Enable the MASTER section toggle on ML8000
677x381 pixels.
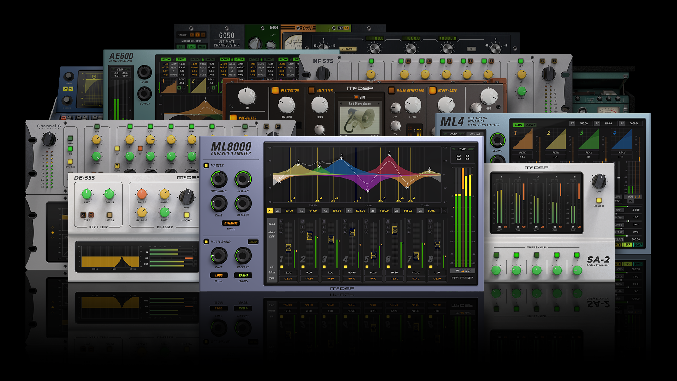(206, 166)
